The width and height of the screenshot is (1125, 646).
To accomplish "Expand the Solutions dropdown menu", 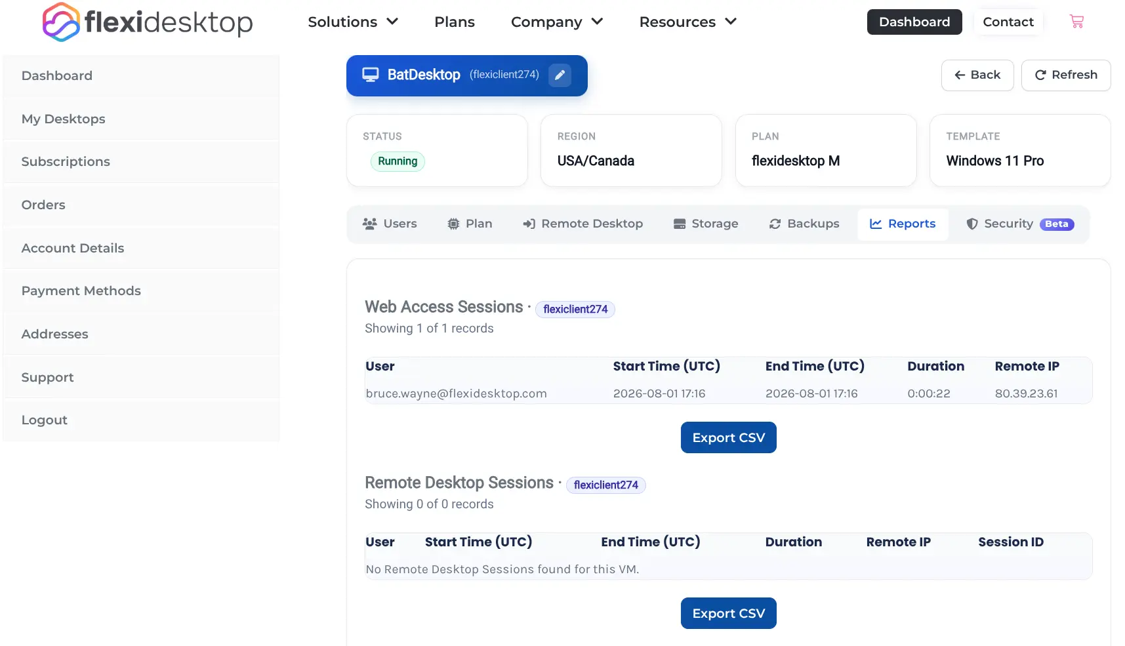I will click(x=353, y=22).
